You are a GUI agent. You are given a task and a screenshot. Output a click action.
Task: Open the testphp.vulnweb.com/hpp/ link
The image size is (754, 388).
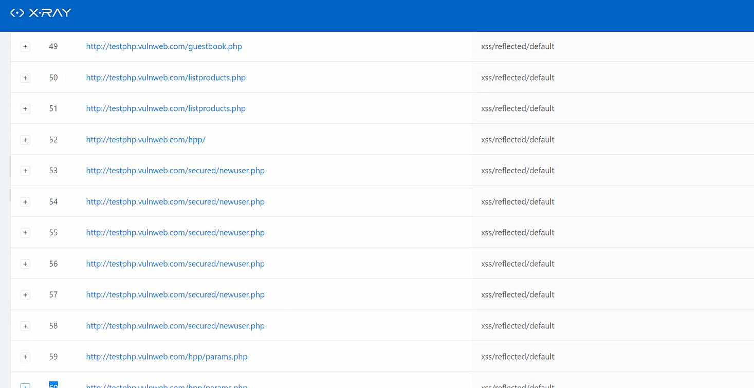tap(145, 140)
